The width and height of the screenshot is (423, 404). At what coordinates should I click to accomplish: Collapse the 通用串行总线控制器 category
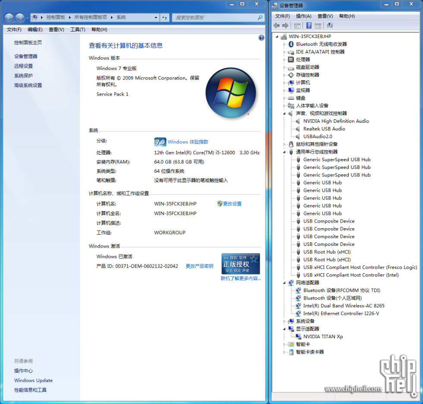(x=284, y=152)
